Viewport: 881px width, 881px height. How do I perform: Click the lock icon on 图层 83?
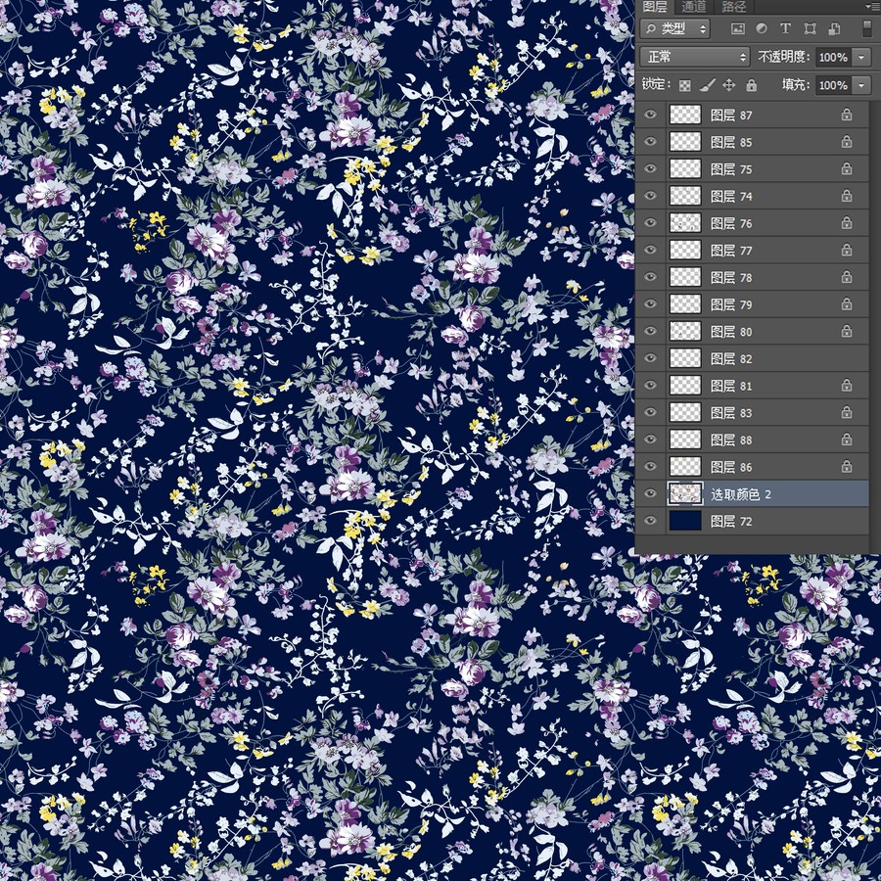[847, 412]
